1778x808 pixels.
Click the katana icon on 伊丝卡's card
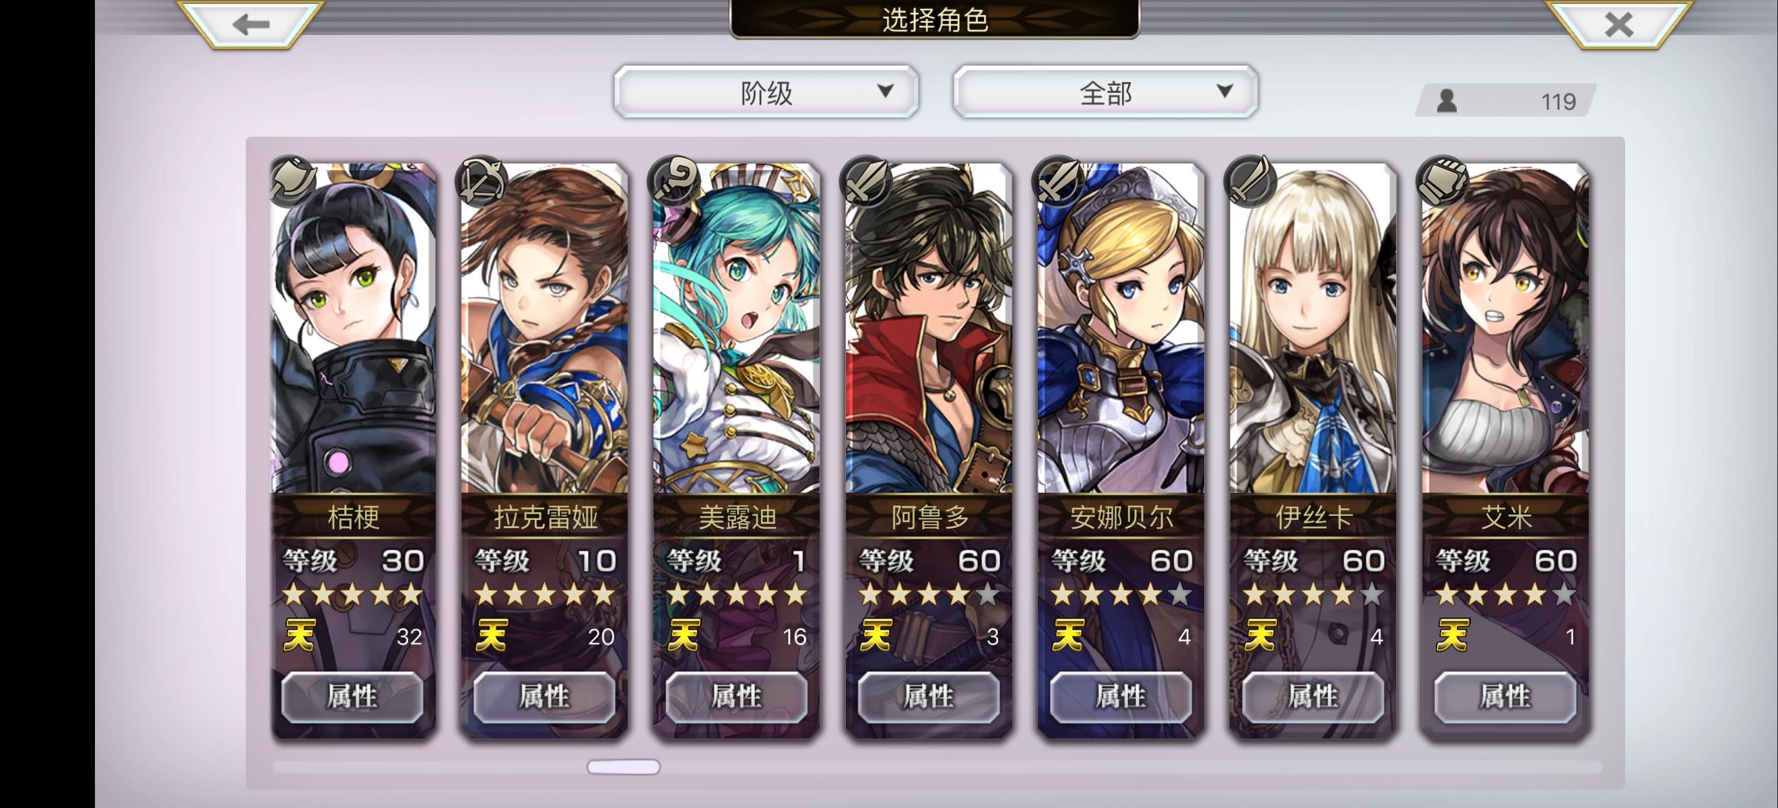coord(1249,180)
